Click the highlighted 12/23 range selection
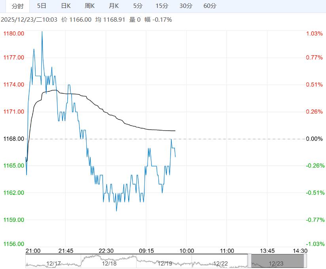The width and height of the screenshot is (326, 269). click(x=277, y=263)
